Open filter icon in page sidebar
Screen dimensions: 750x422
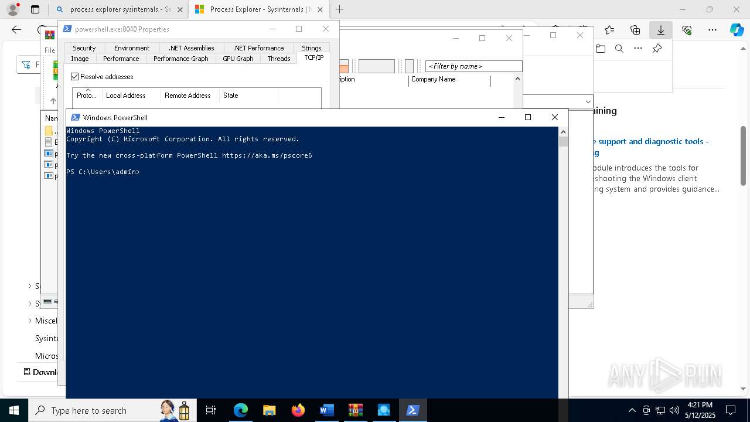tap(26, 64)
